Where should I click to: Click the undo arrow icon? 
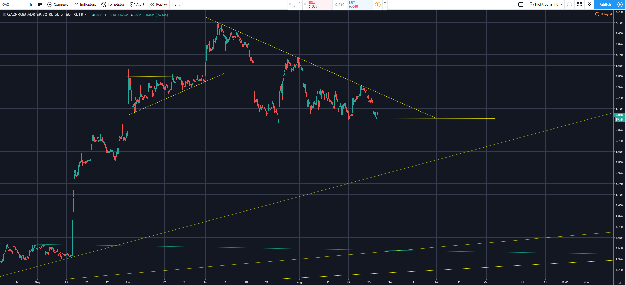coord(174,4)
